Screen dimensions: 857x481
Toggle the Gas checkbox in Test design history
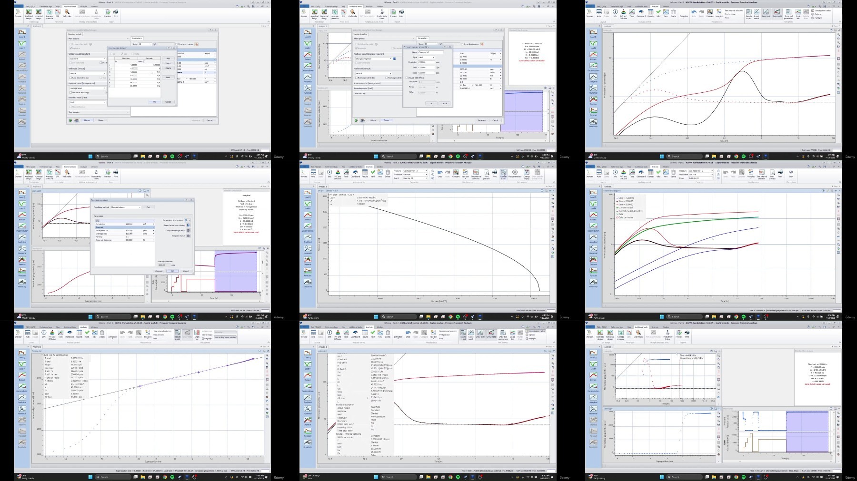tap(122, 54)
